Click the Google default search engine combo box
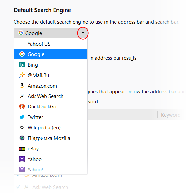Screen dimensions: 186x193 (x=50, y=33)
